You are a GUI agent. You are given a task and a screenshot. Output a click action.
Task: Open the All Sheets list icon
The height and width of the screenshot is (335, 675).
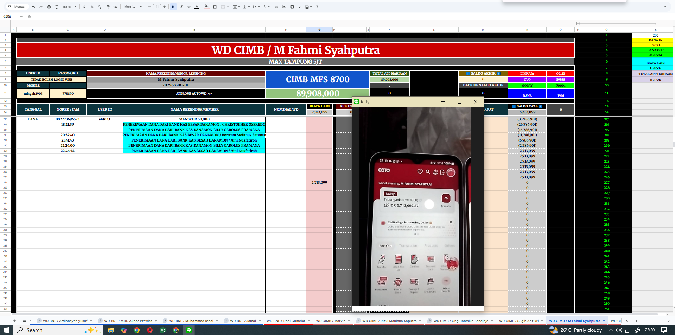click(24, 321)
